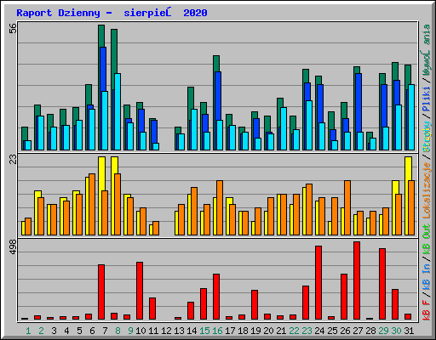Click the red kB bar for day 7
The image size is (436, 340).
click(x=101, y=292)
